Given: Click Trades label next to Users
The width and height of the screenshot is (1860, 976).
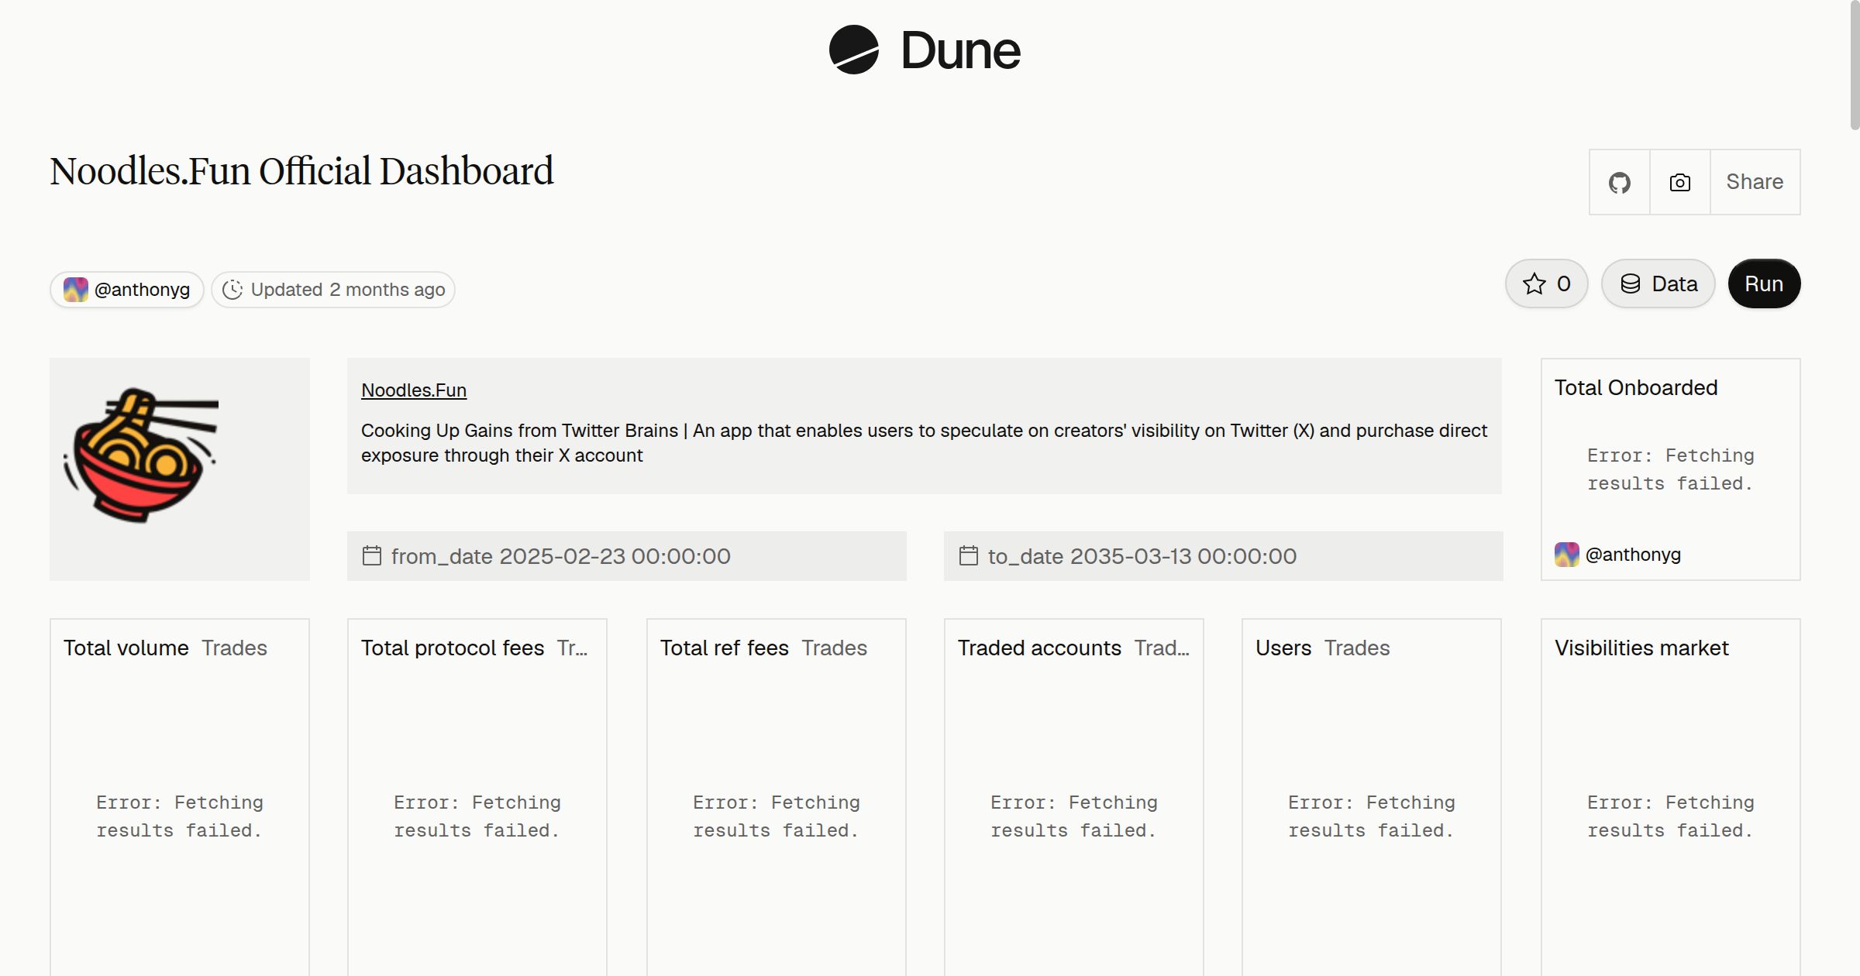Looking at the screenshot, I should (x=1357, y=648).
